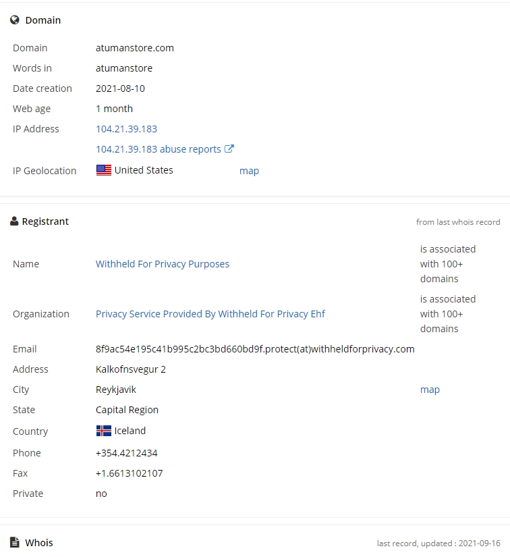Screen dimensions: 510x557
Task: Click the fax number +1.6613102107
Action: coord(129,473)
